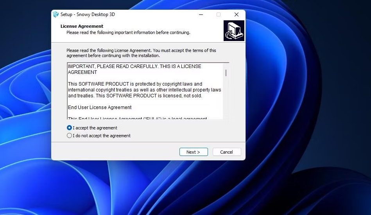Click the 'This SOFTWARE PRODUCT is protected' paragraph
371x215 pixels.
pyautogui.click(x=144, y=90)
